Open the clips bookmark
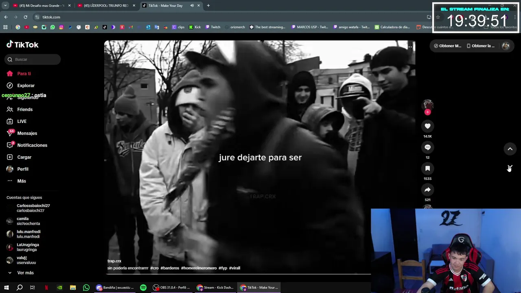This screenshot has height=293, width=521. [x=178, y=27]
